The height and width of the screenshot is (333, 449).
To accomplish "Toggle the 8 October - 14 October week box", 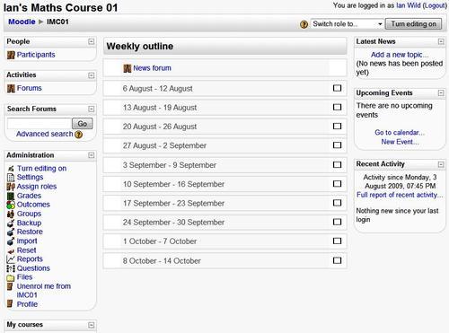I will (337, 260).
